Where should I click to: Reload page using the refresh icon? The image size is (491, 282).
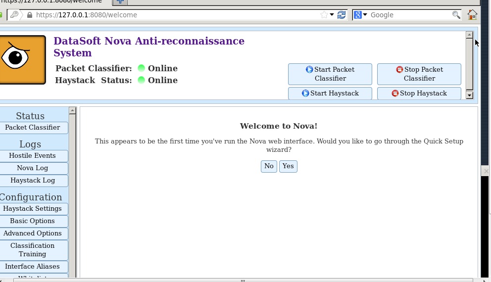click(x=342, y=15)
